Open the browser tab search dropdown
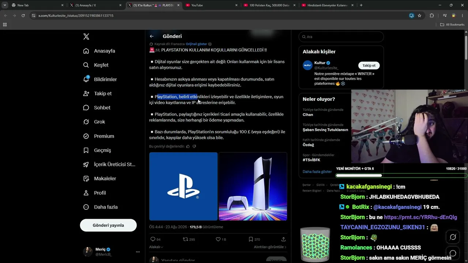468x263 pixels. pyautogui.click(x=5, y=5)
